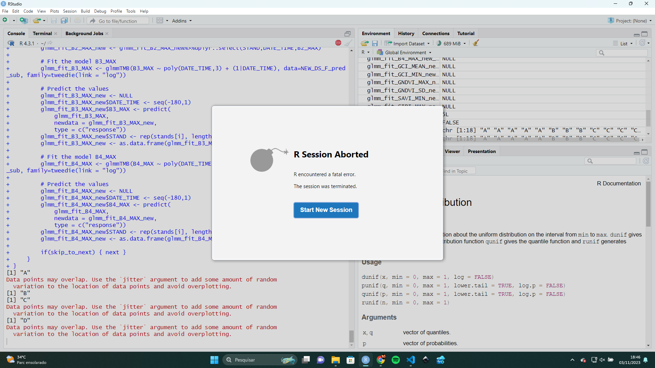Image resolution: width=655 pixels, height=368 pixels.
Task: Open the Plots menu
Action: pos(55,11)
